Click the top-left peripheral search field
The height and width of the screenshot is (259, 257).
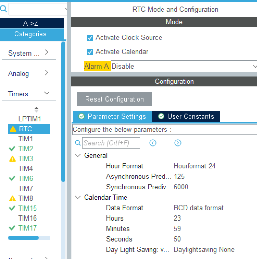[38, 9]
